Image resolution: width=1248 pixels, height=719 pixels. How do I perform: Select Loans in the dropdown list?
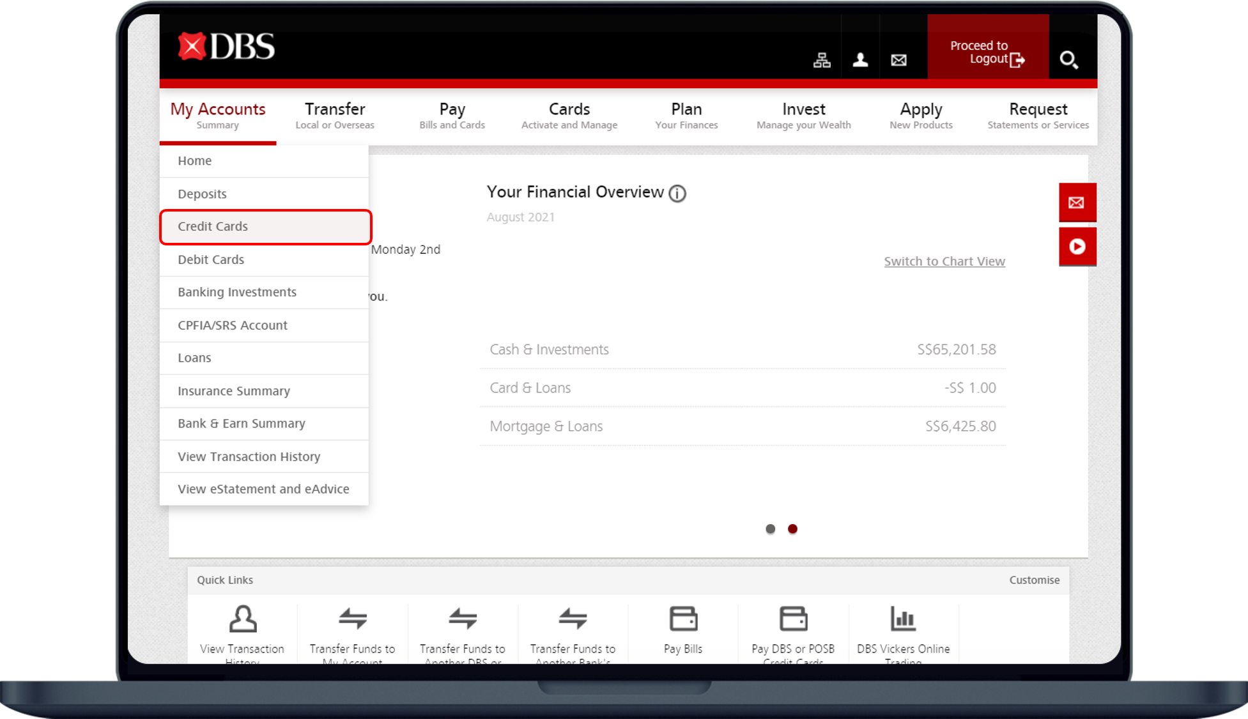click(x=264, y=358)
